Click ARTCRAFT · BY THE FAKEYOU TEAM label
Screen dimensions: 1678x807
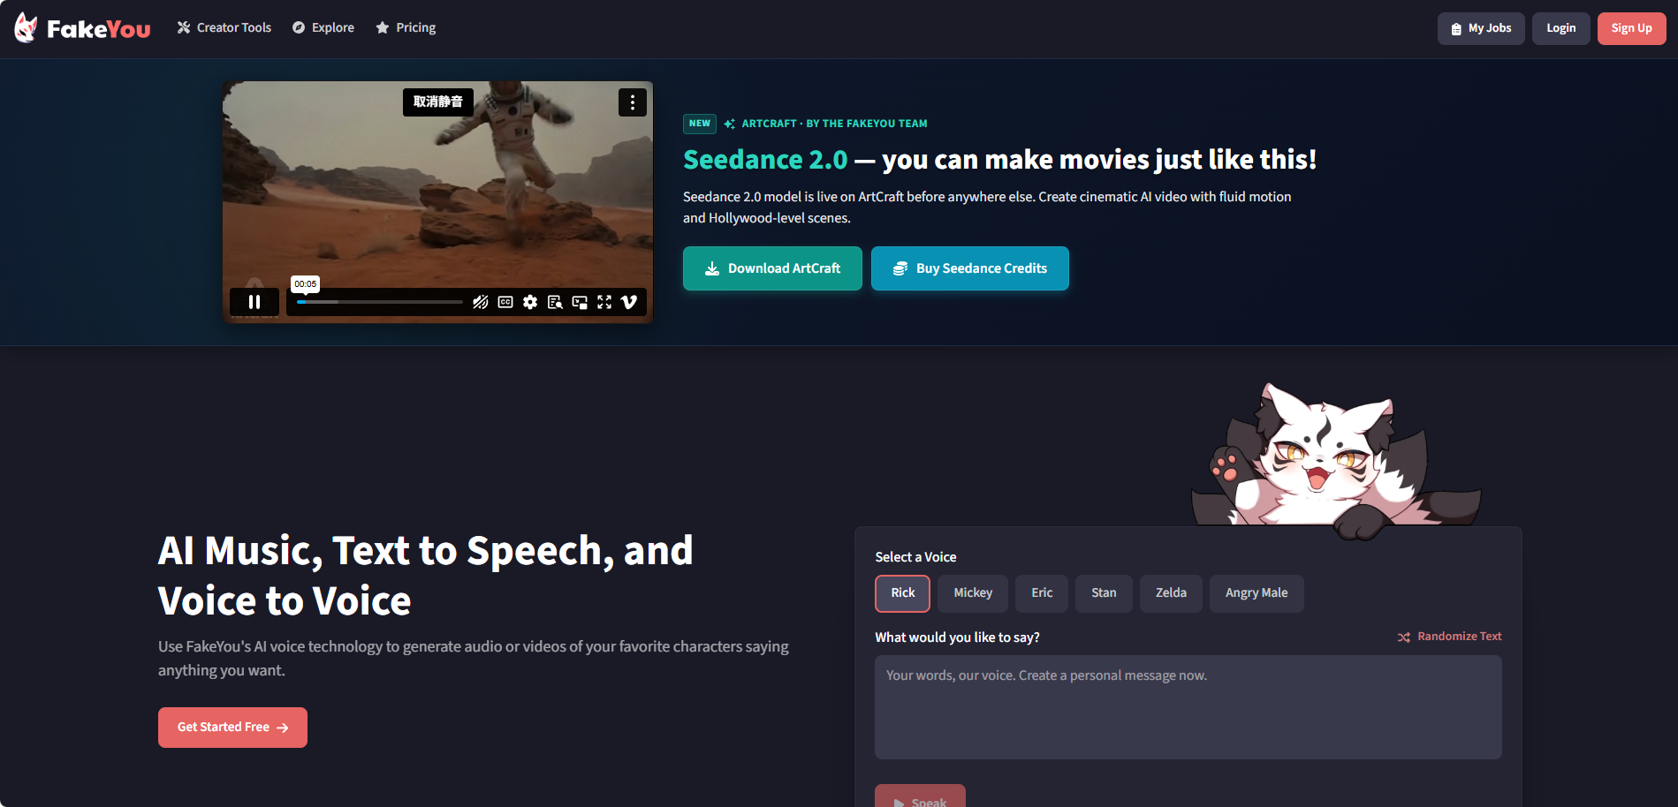coord(834,124)
